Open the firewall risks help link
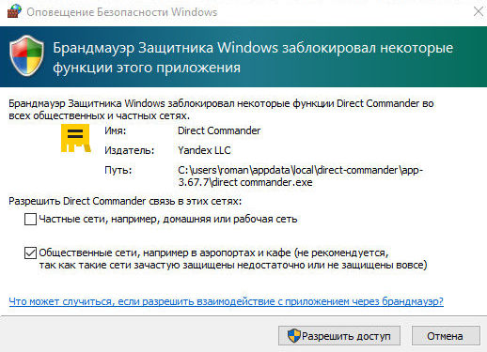 (x=227, y=301)
